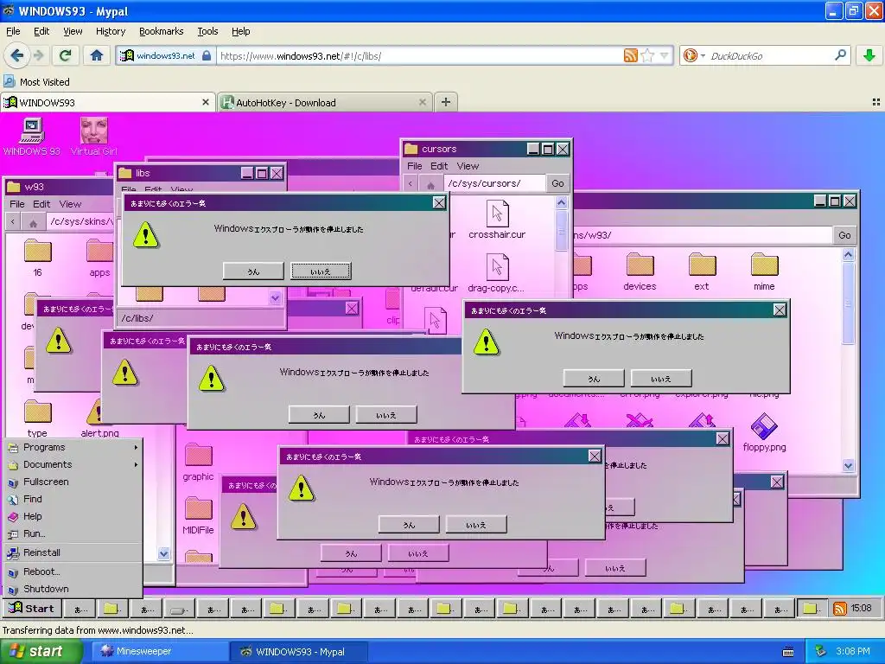
Task: Click the DuckDuckGo search field
Action: point(769,55)
